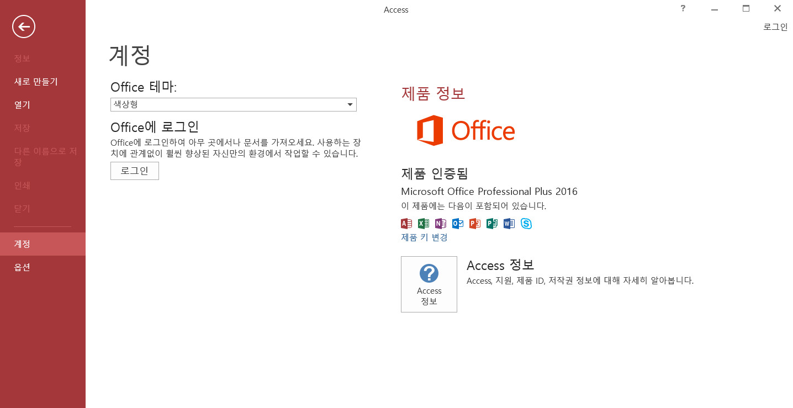Select the 계정 menu item
Screen dimensions: 793x408
coord(43,243)
